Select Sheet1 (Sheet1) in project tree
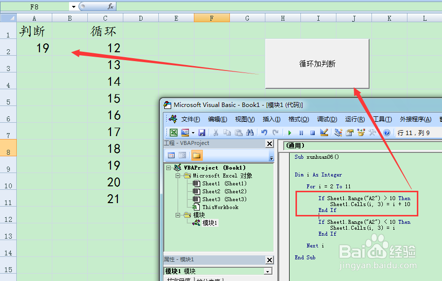 pos(224,183)
